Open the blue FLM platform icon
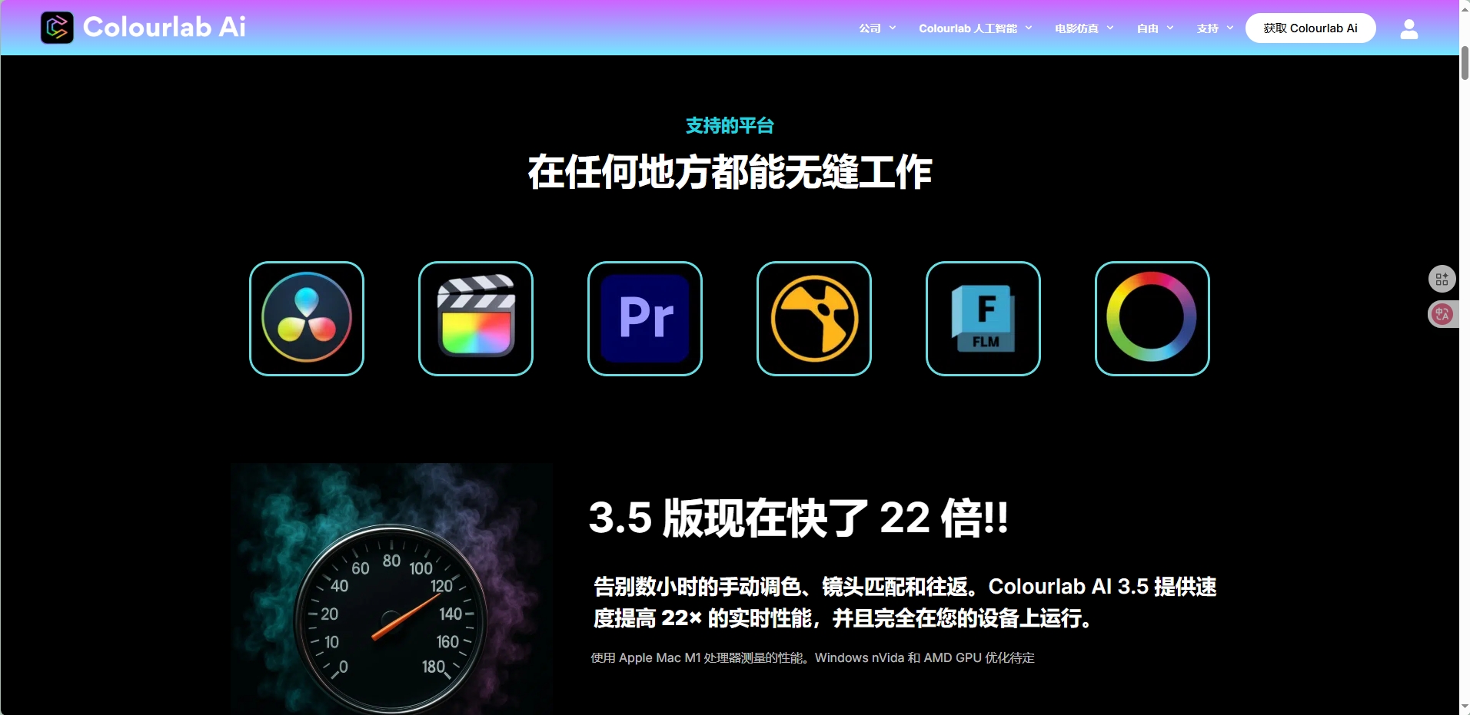This screenshot has width=1470, height=715. click(983, 318)
